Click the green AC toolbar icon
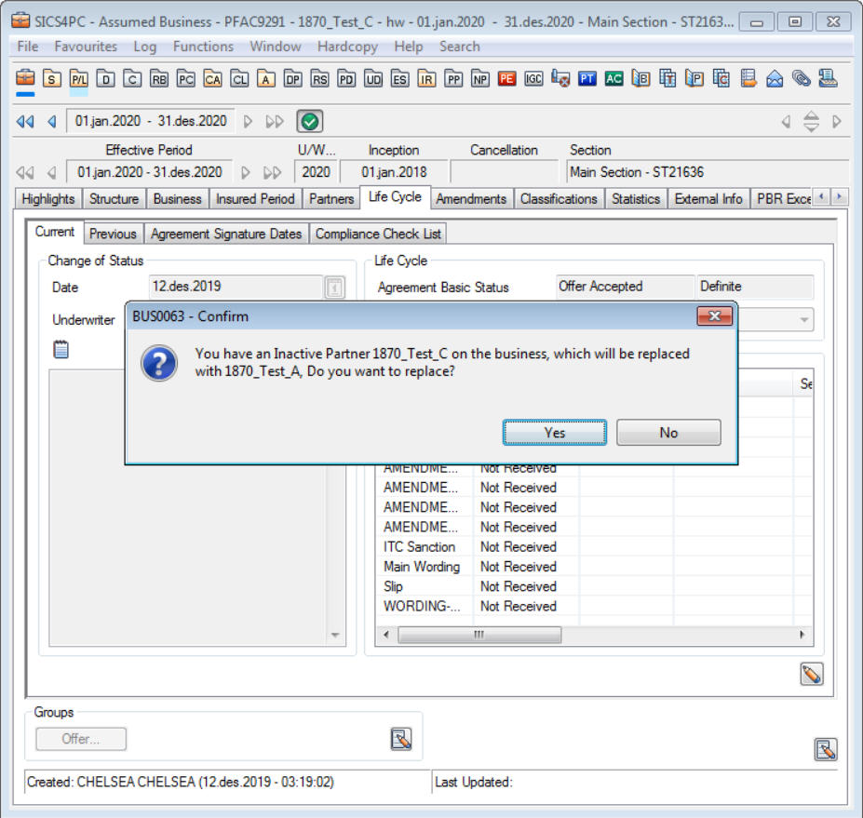The image size is (863, 818). 614,79
